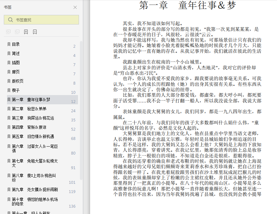Click the bookmark icon beside 第七章
The image size is (277, 214).
pos(9,161)
